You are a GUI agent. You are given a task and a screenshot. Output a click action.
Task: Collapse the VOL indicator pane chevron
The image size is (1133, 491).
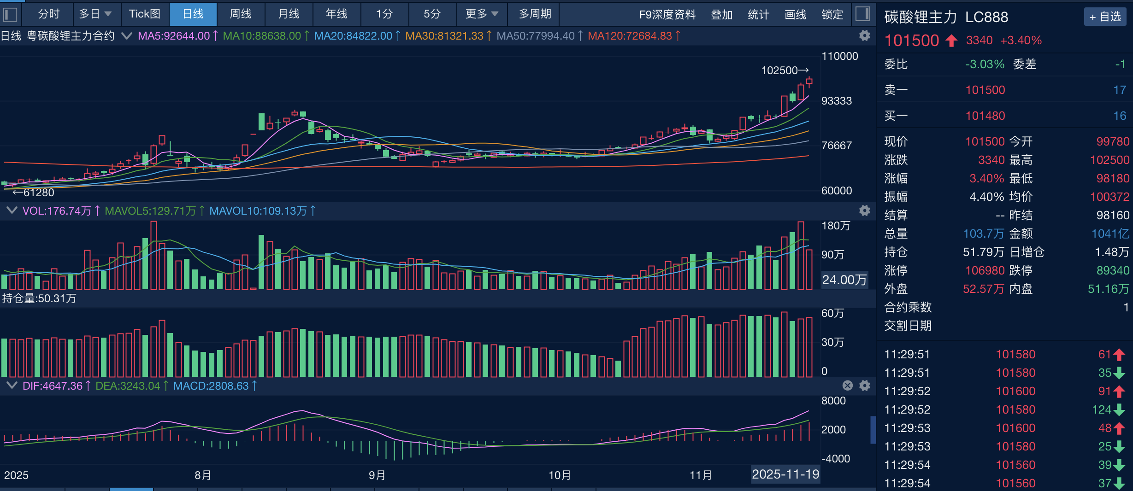[12, 210]
